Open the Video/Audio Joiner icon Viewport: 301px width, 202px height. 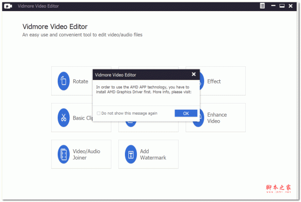[x=64, y=154]
